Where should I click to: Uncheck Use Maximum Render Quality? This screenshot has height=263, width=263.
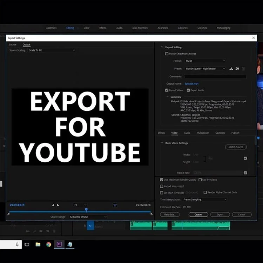coord(162,180)
